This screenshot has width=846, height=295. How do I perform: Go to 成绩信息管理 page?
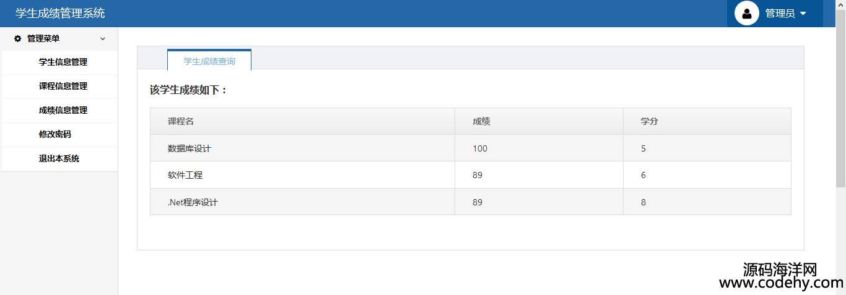click(63, 110)
